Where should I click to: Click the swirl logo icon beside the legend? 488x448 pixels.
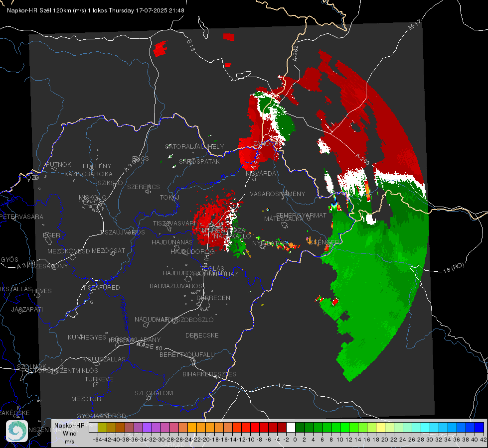pos(17,431)
